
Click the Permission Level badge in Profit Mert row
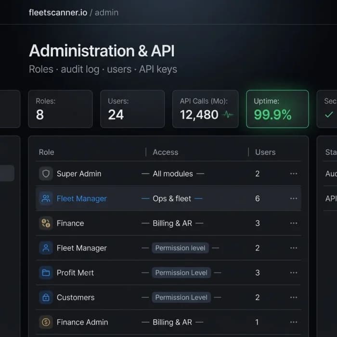[181, 272]
